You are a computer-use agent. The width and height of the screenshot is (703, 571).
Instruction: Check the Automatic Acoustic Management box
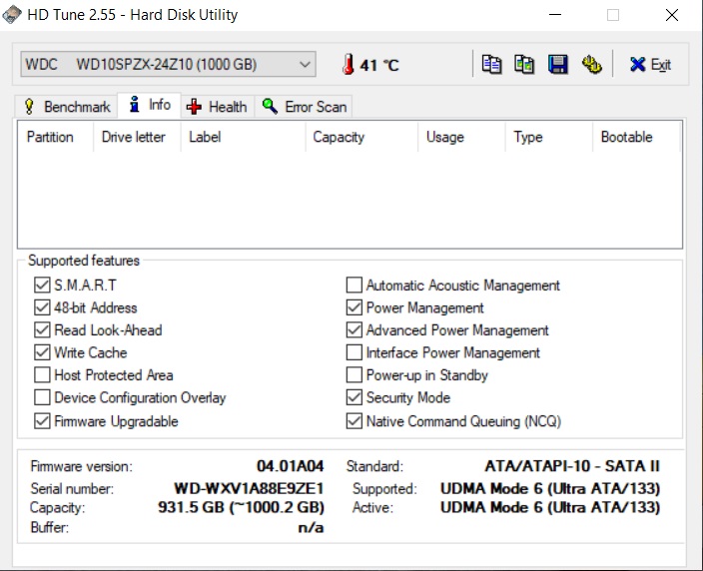[x=354, y=285]
